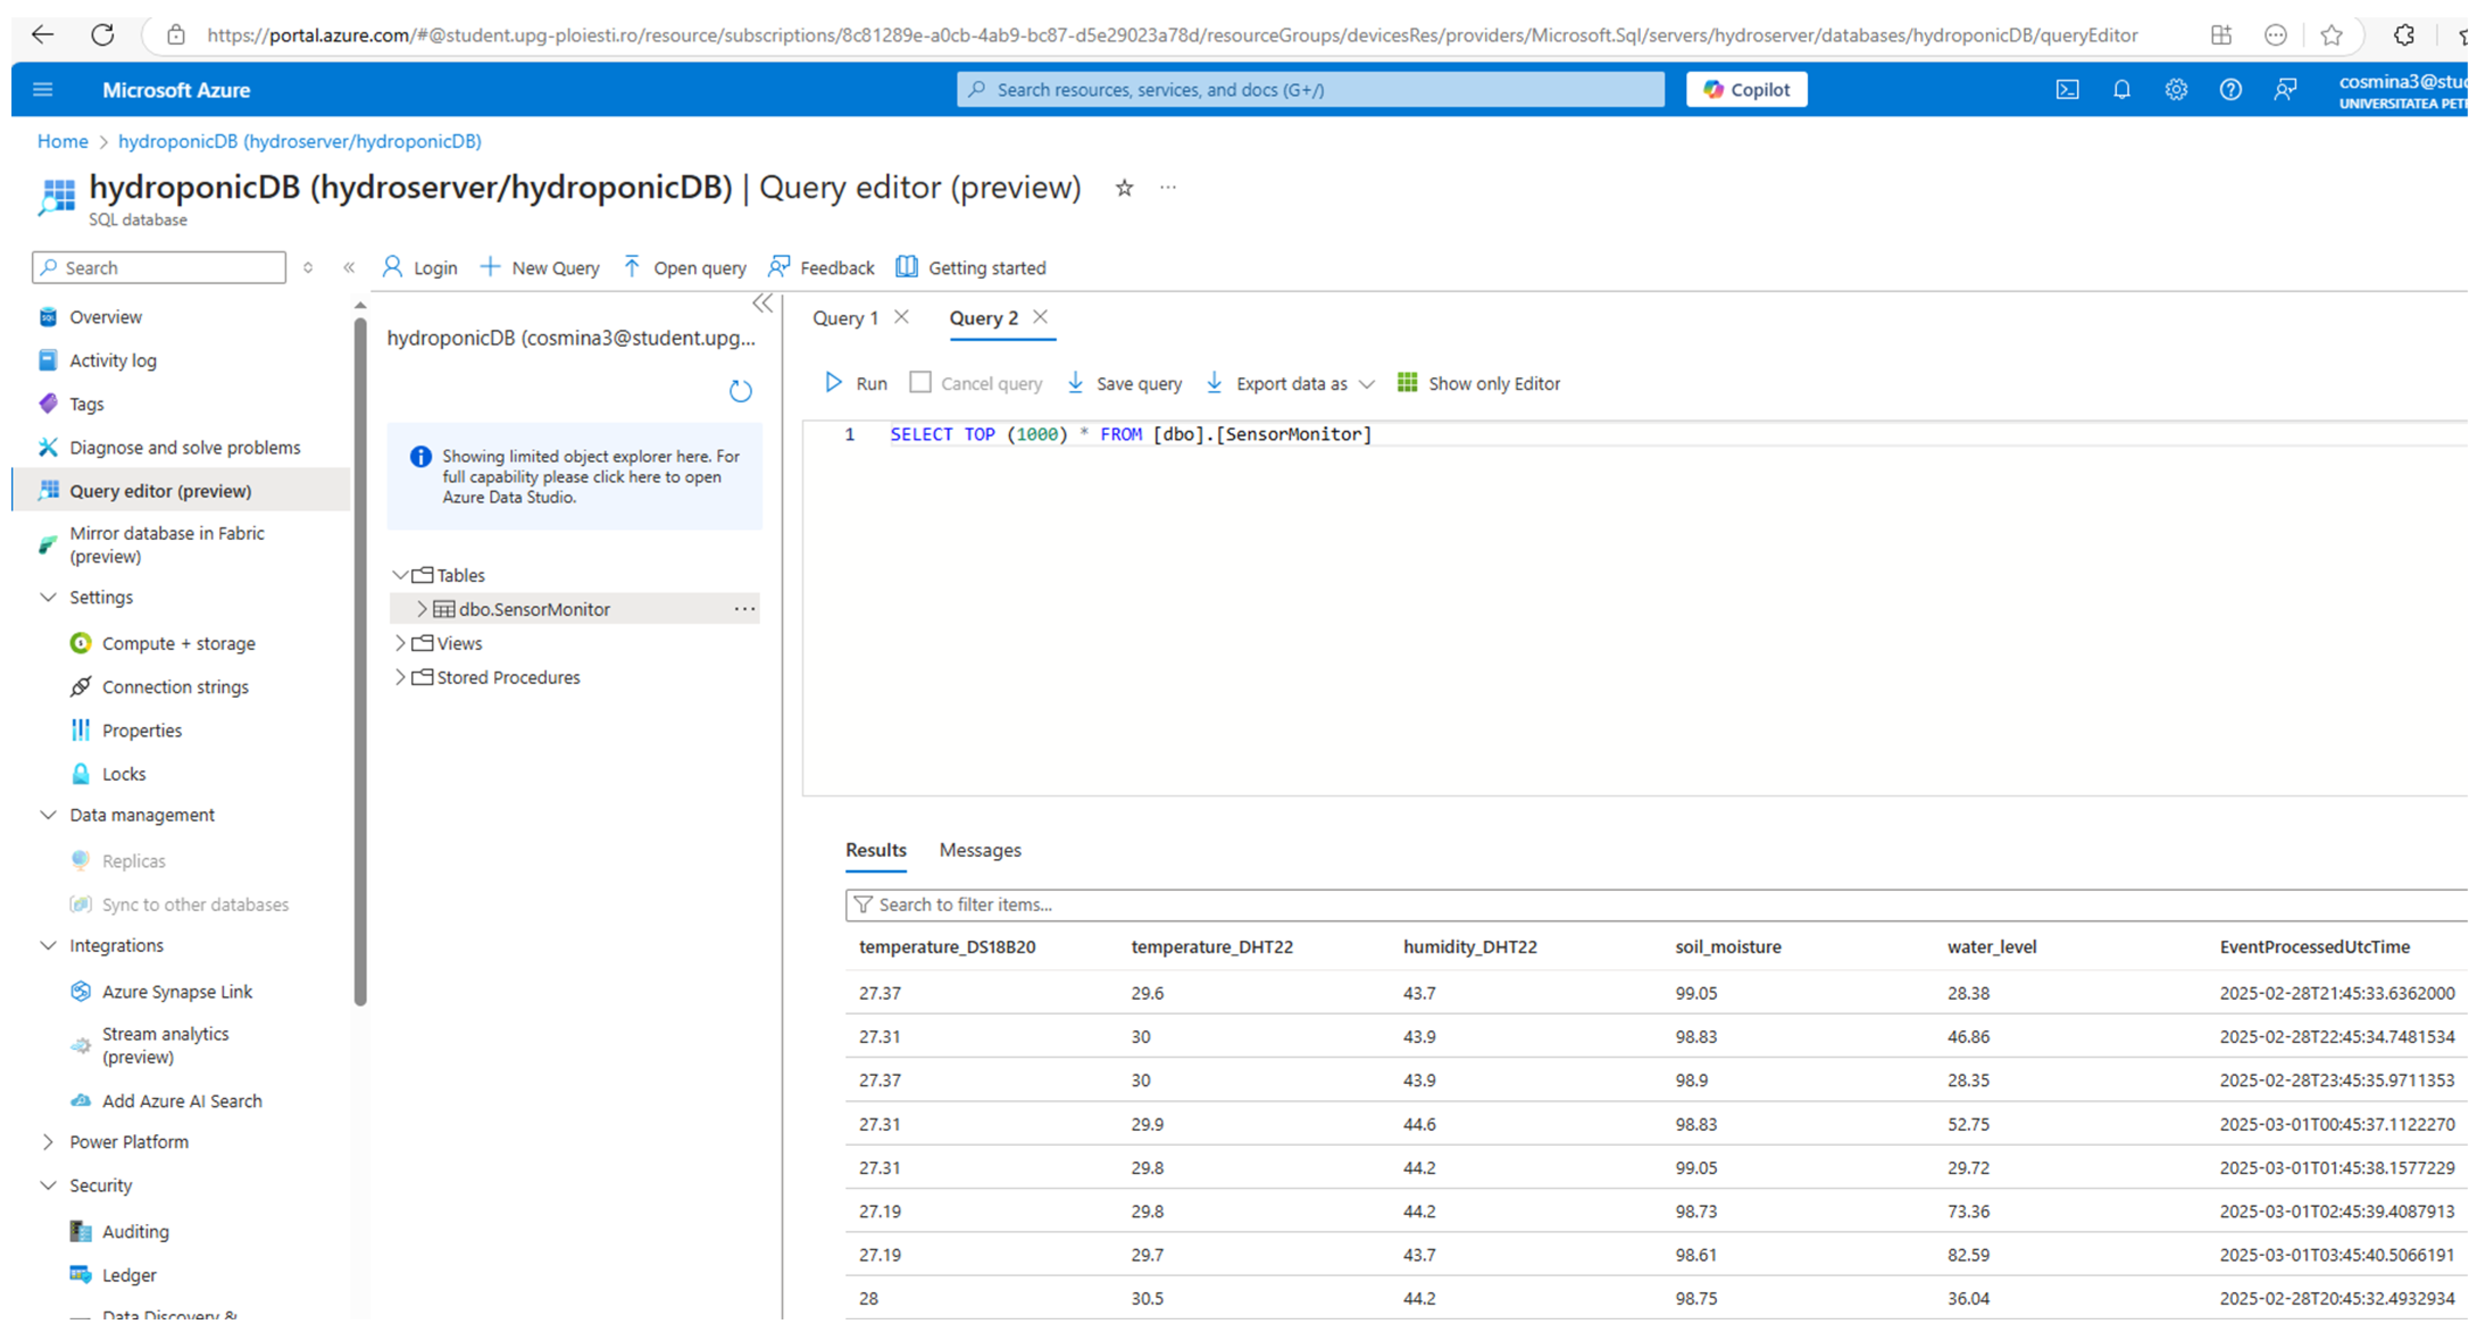Open the portal settings gear icon
The image size is (2478, 1341).
click(2176, 89)
